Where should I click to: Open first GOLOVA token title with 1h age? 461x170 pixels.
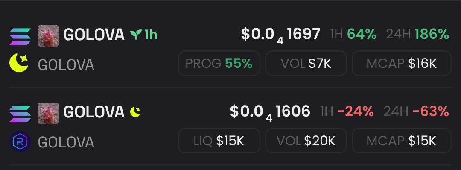tap(111, 35)
